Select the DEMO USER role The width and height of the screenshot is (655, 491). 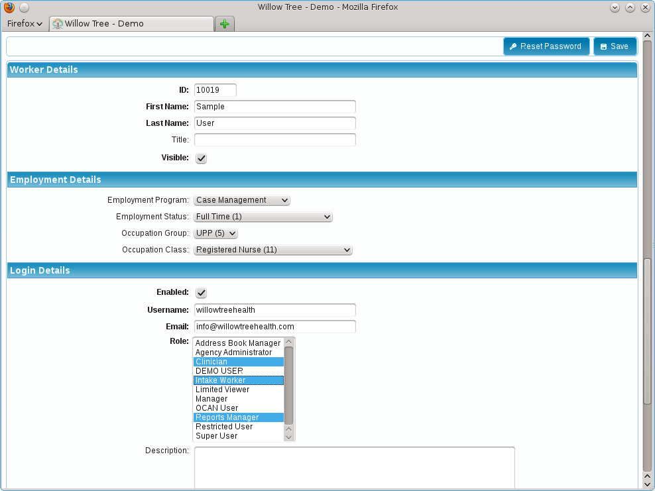pos(239,371)
